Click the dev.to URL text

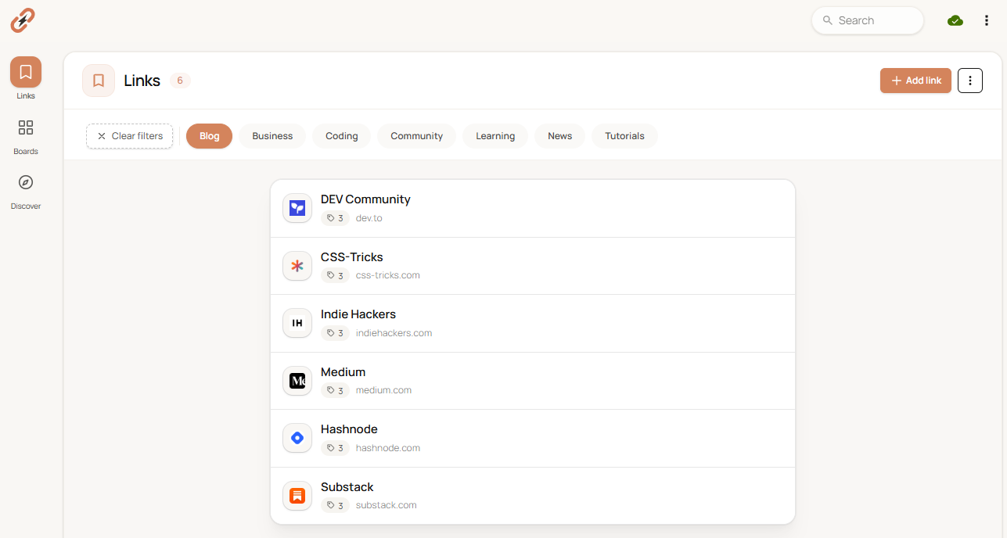[x=369, y=218]
